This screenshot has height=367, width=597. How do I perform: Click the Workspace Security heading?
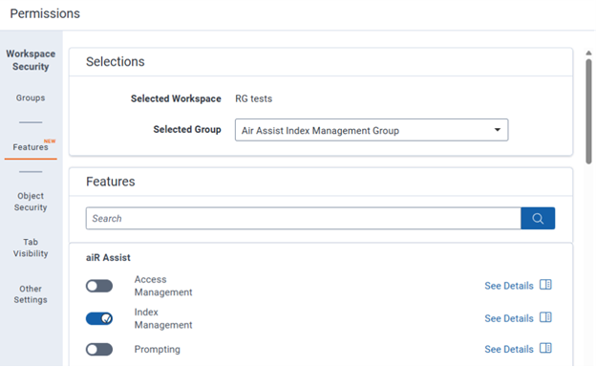(x=31, y=60)
